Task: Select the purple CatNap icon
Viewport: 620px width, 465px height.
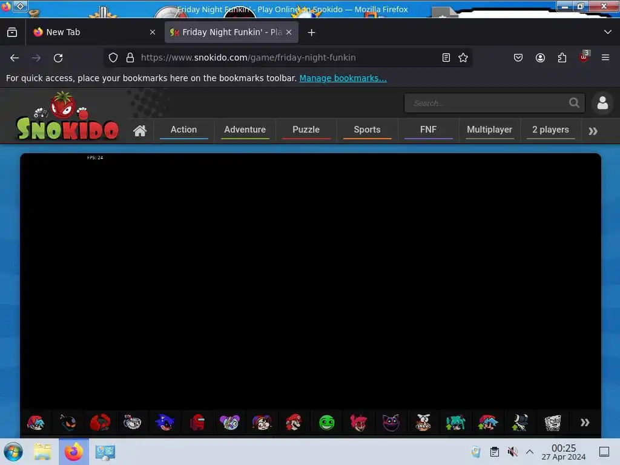Action: click(391, 422)
